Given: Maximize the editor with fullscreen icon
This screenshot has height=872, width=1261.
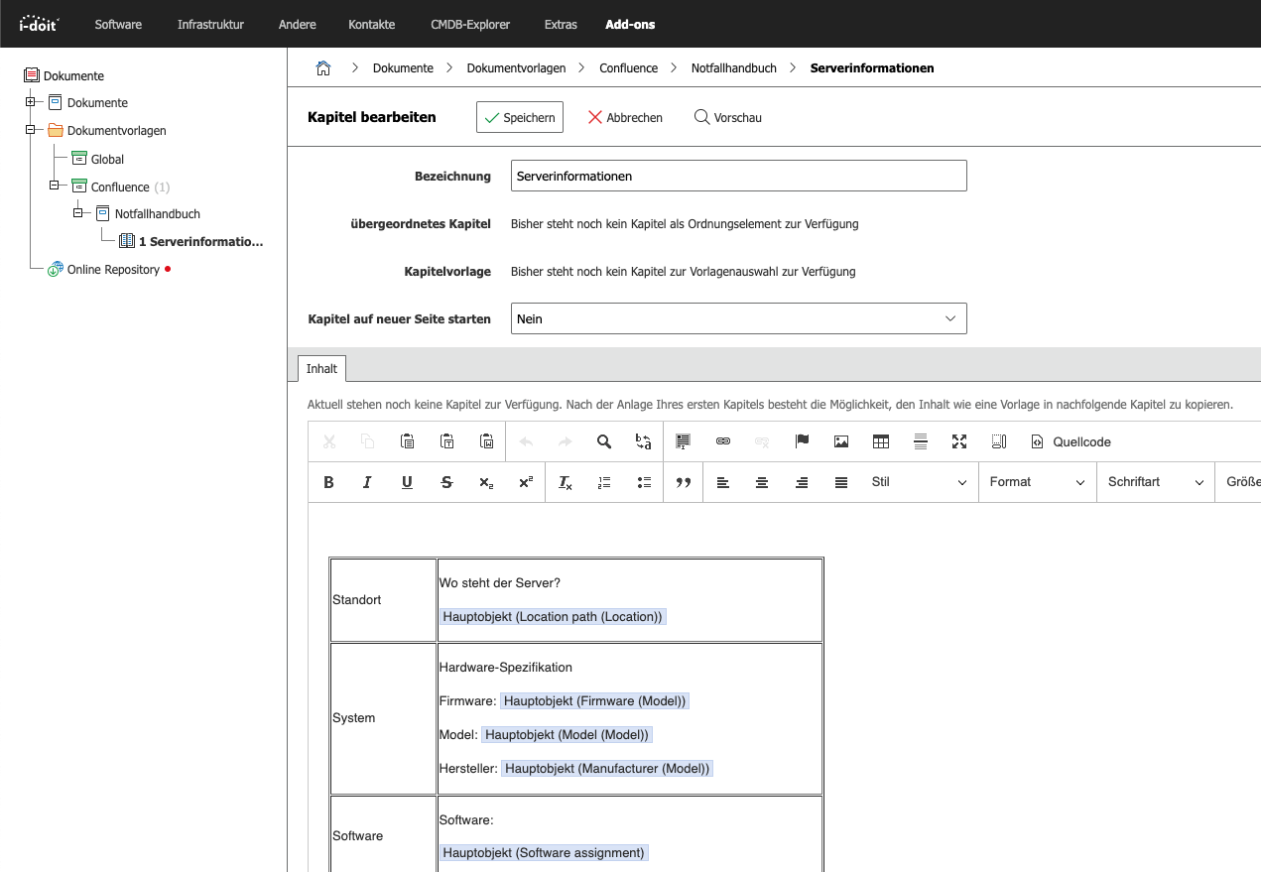Looking at the screenshot, I should [x=959, y=441].
